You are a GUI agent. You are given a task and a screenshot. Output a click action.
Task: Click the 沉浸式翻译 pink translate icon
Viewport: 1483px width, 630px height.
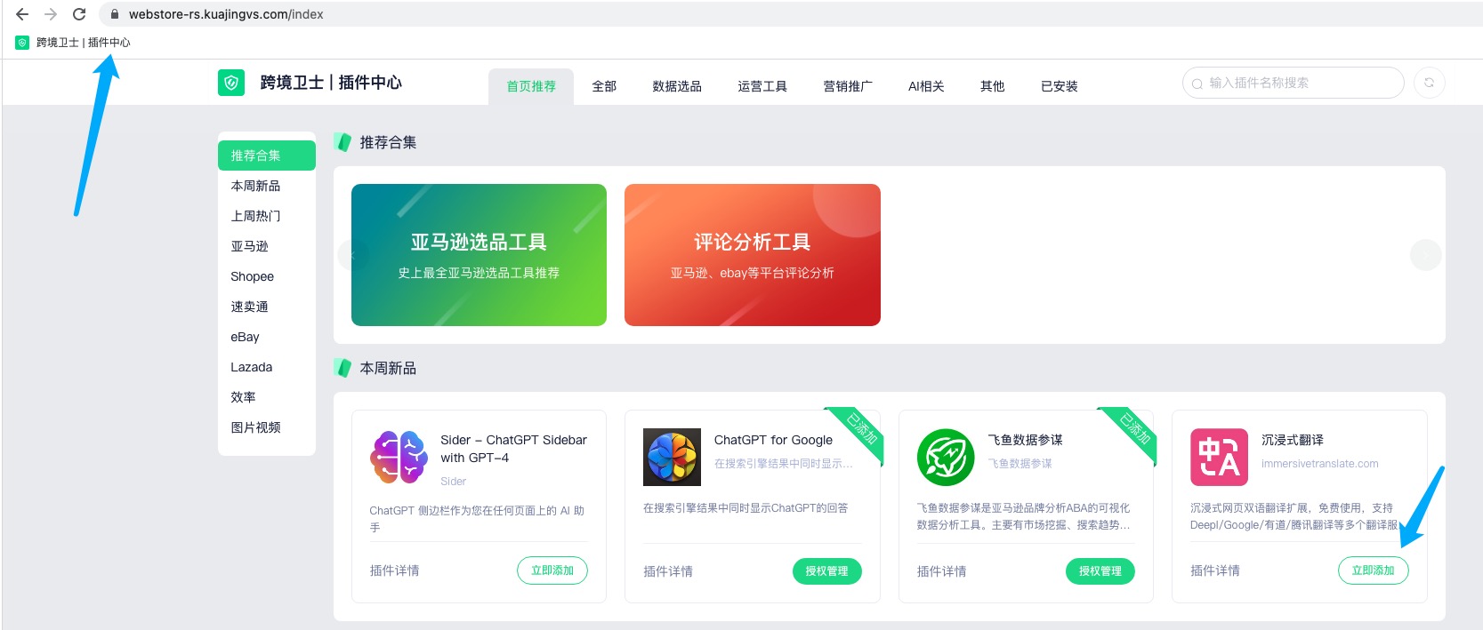1219,457
